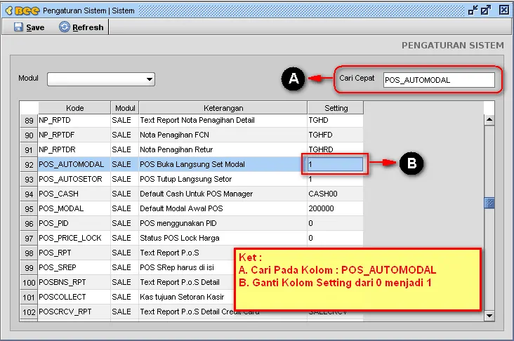Select the NP_RPTDR code cell
This screenshot has width=514, height=341.
[74, 149]
